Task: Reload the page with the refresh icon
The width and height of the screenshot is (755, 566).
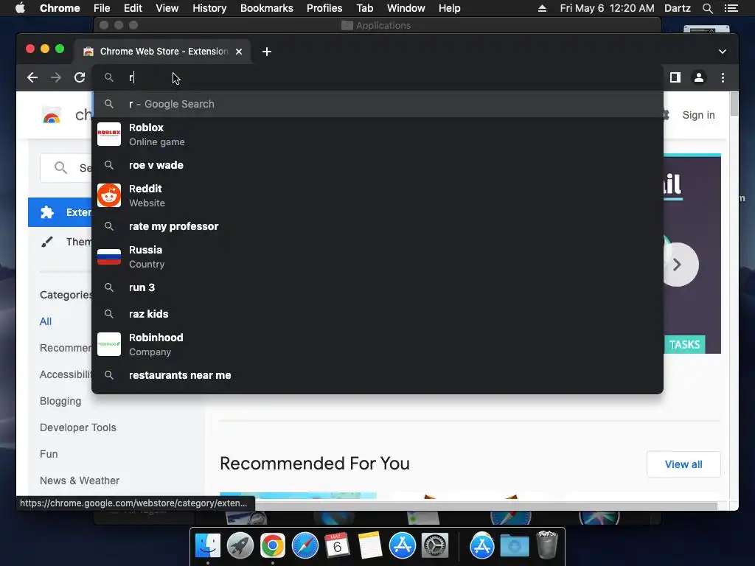Action: click(80, 77)
